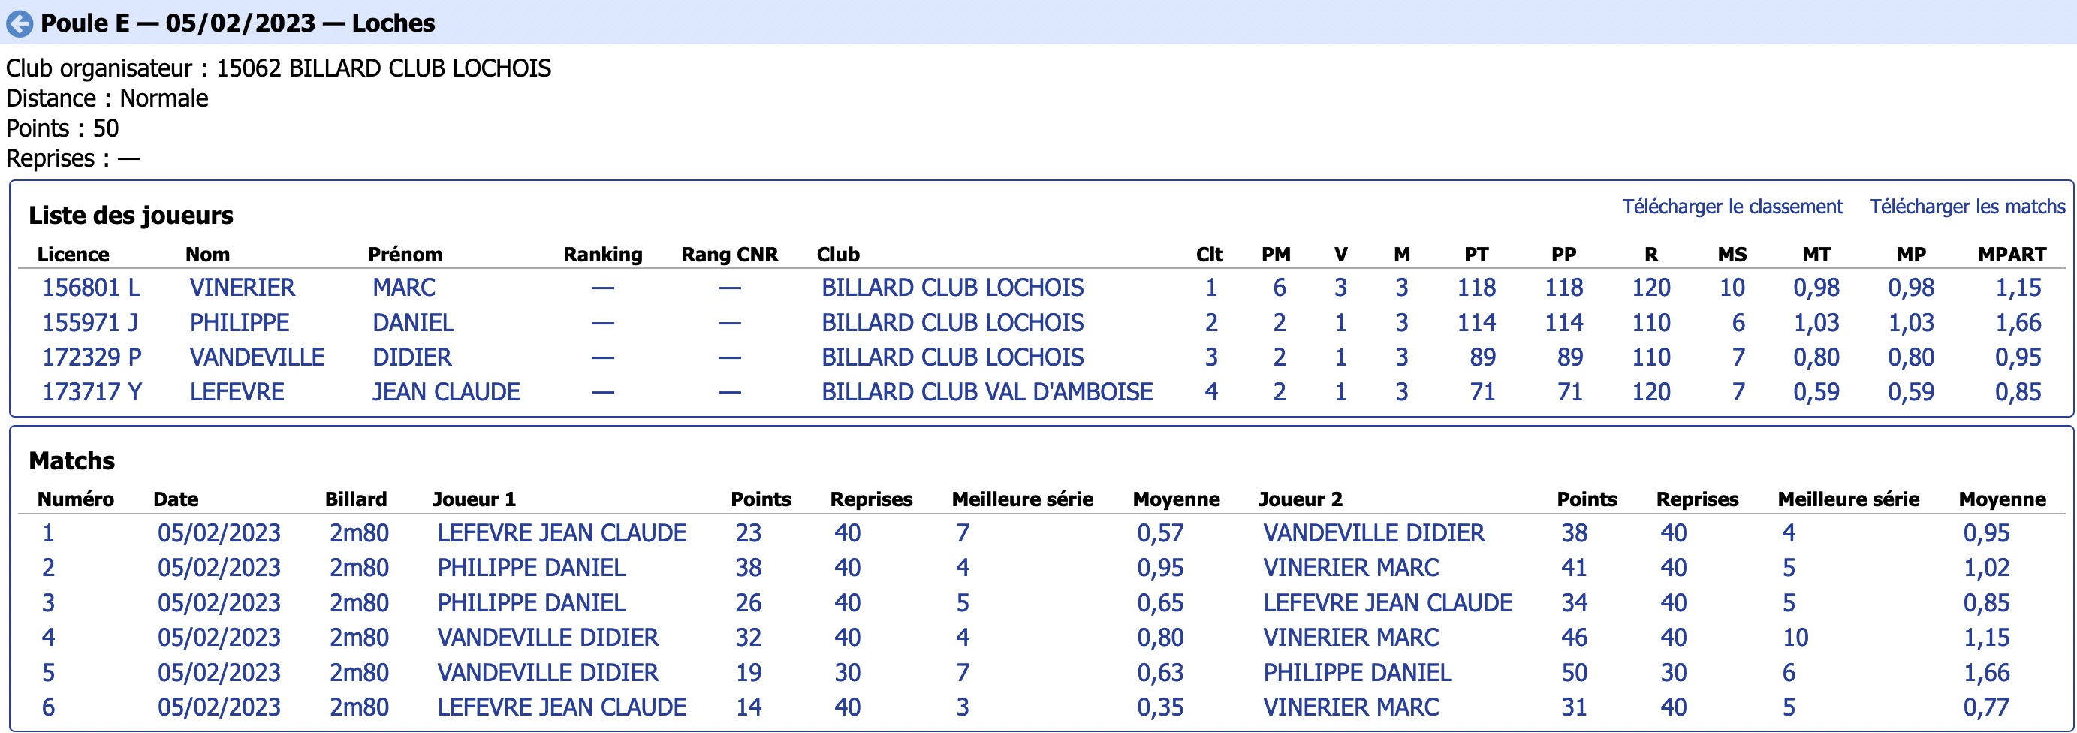2077x733 pixels.
Task: Open BILLARD CLUB VAL D'AMBOISE club link
Action: 987,393
